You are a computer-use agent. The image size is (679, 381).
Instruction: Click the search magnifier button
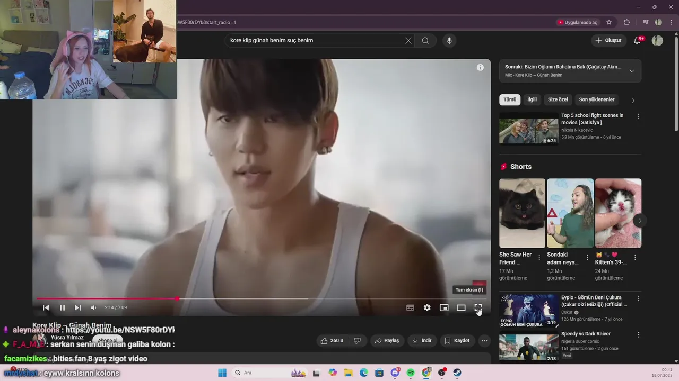coord(425,40)
